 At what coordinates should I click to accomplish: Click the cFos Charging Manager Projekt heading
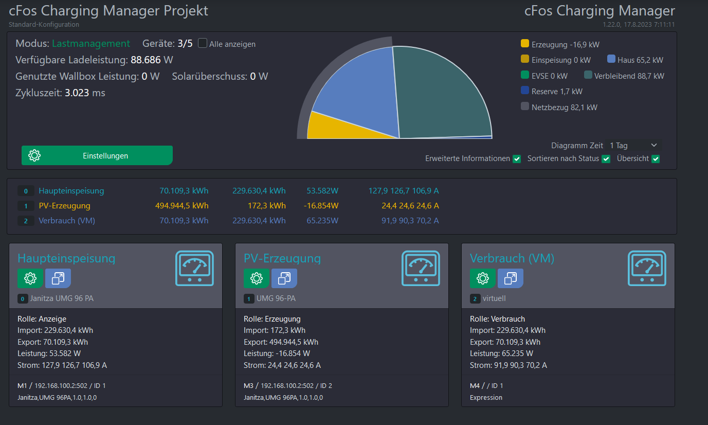(x=108, y=11)
